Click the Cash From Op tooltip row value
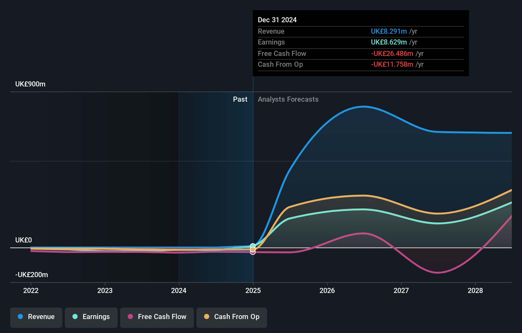Viewport: 522px width, 333px height. [x=392, y=65]
